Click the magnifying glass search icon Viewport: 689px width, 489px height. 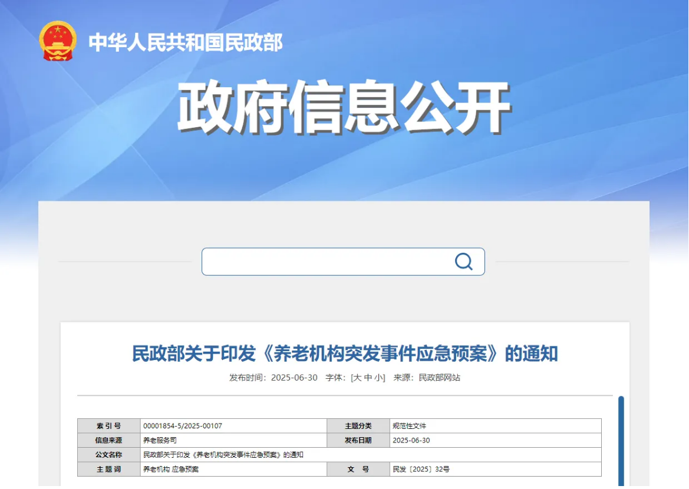click(x=463, y=262)
